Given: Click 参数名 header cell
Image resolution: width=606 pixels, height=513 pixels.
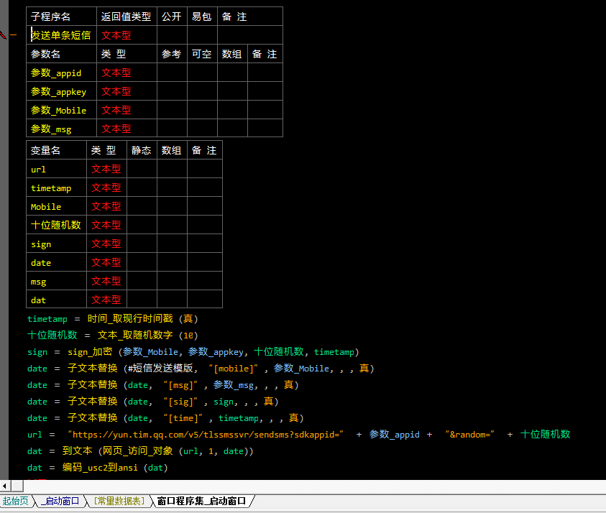Looking at the screenshot, I should tap(61, 54).
